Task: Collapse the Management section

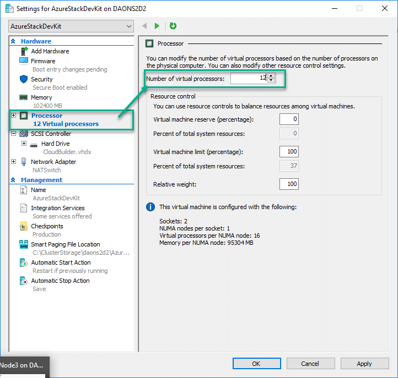Action: click(13, 180)
